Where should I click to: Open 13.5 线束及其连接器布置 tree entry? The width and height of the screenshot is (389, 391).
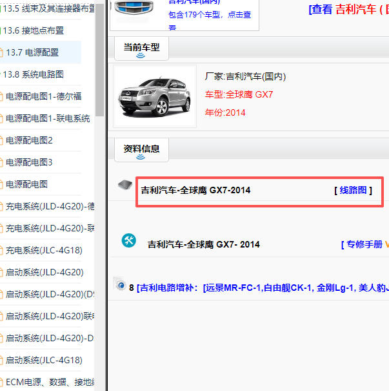tap(48, 8)
